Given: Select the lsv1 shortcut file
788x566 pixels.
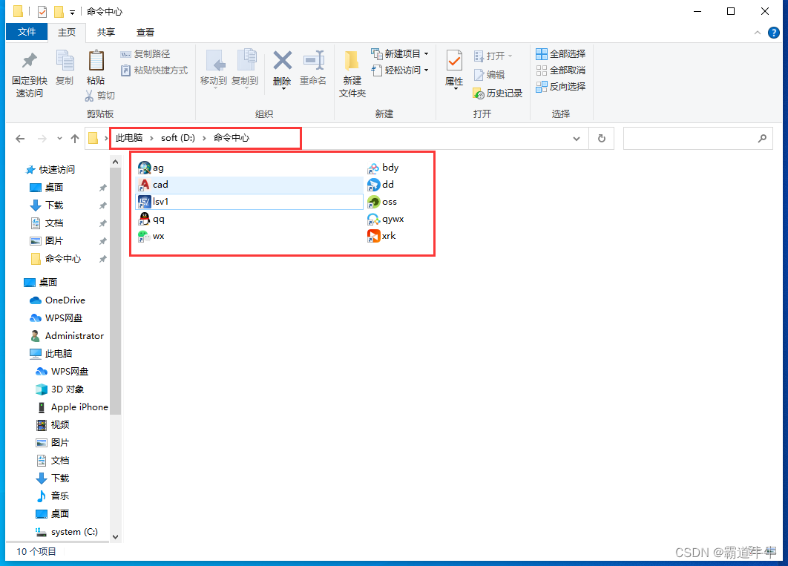Looking at the screenshot, I should click(249, 202).
